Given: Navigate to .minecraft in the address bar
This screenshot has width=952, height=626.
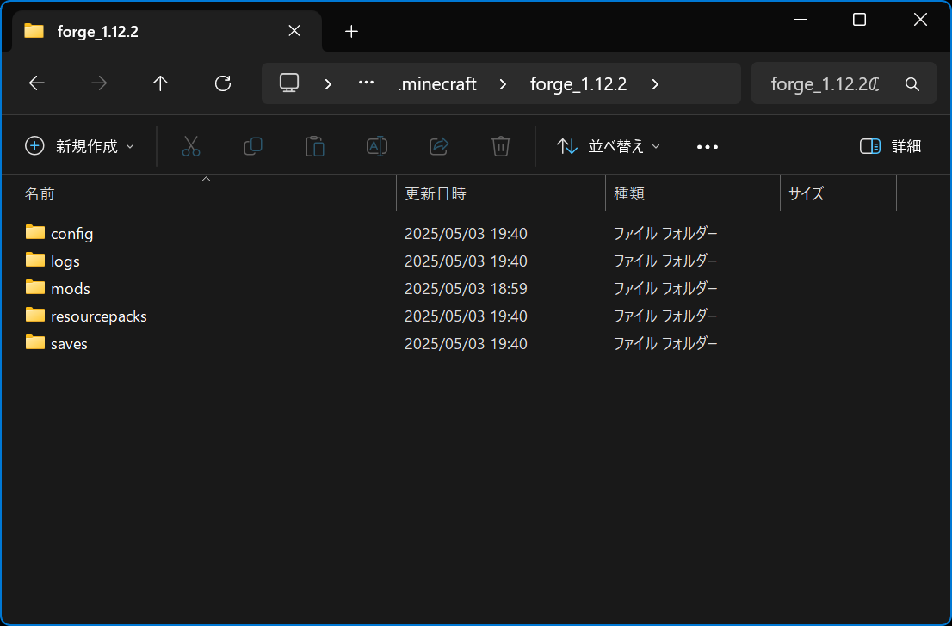Looking at the screenshot, I should (437, 84).
